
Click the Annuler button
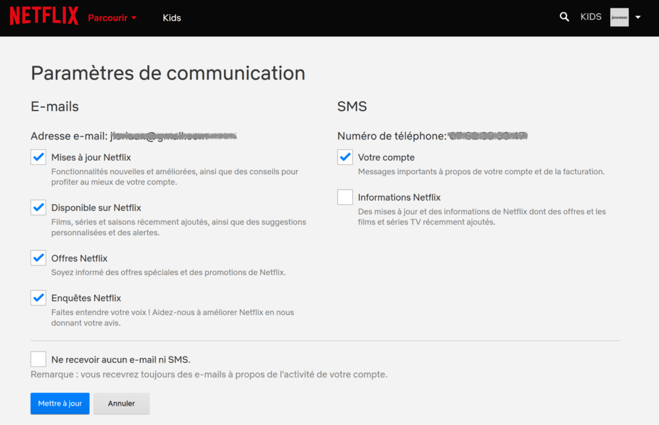click(x=122, y=404)
